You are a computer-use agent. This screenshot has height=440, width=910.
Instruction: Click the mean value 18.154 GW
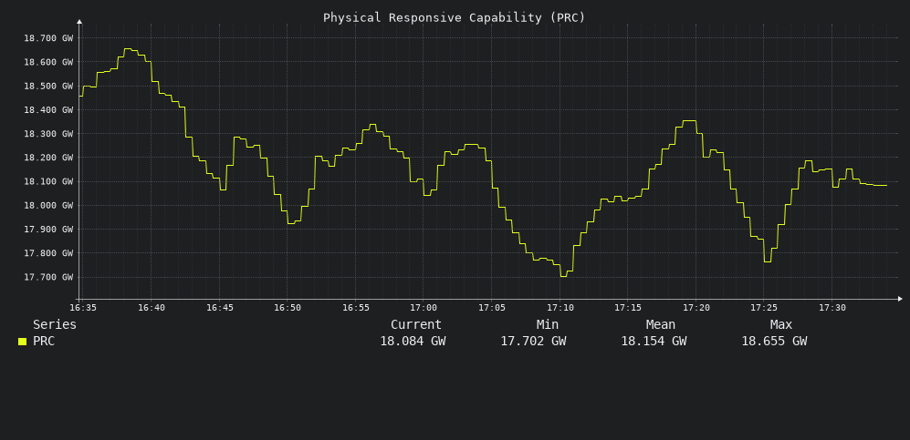coord(654,342)
